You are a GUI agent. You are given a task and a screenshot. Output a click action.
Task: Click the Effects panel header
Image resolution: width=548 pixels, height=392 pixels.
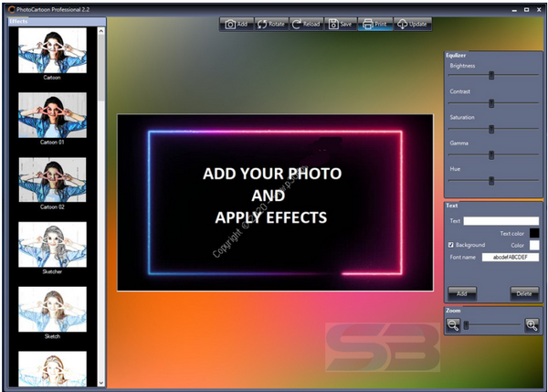point(57,21)
